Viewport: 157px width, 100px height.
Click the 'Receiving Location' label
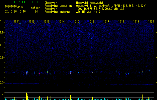coord(58,6)
